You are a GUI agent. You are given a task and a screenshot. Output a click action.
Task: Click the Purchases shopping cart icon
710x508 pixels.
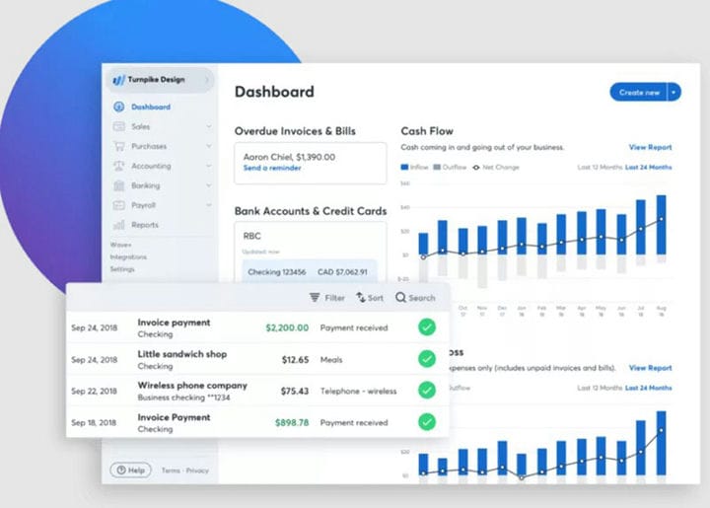118,146
